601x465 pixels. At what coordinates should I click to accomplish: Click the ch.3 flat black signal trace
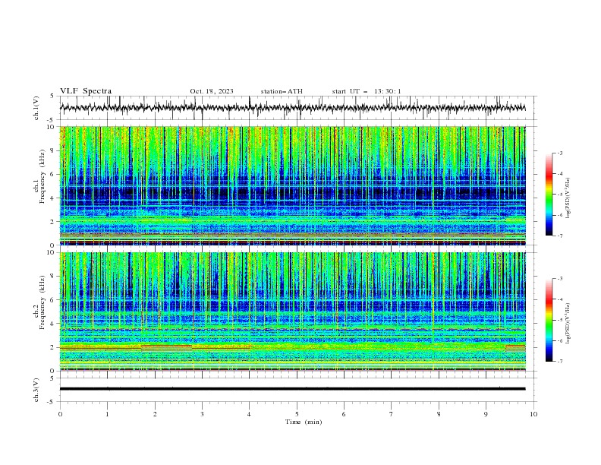pyautogui.click(x=292, y=389)
